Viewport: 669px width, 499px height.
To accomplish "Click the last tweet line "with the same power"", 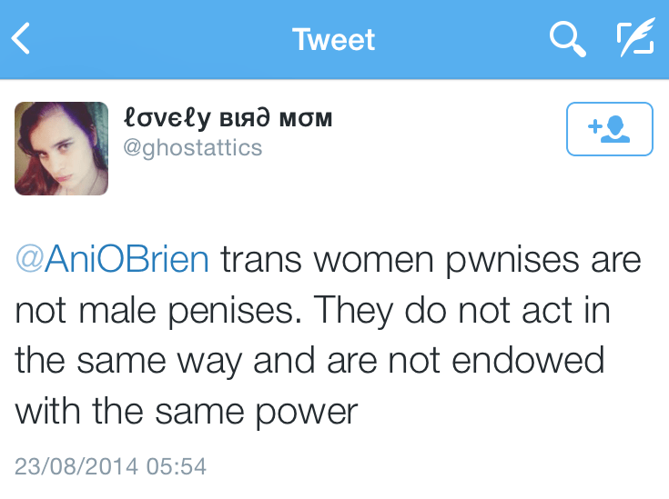I will coord(187,412).
